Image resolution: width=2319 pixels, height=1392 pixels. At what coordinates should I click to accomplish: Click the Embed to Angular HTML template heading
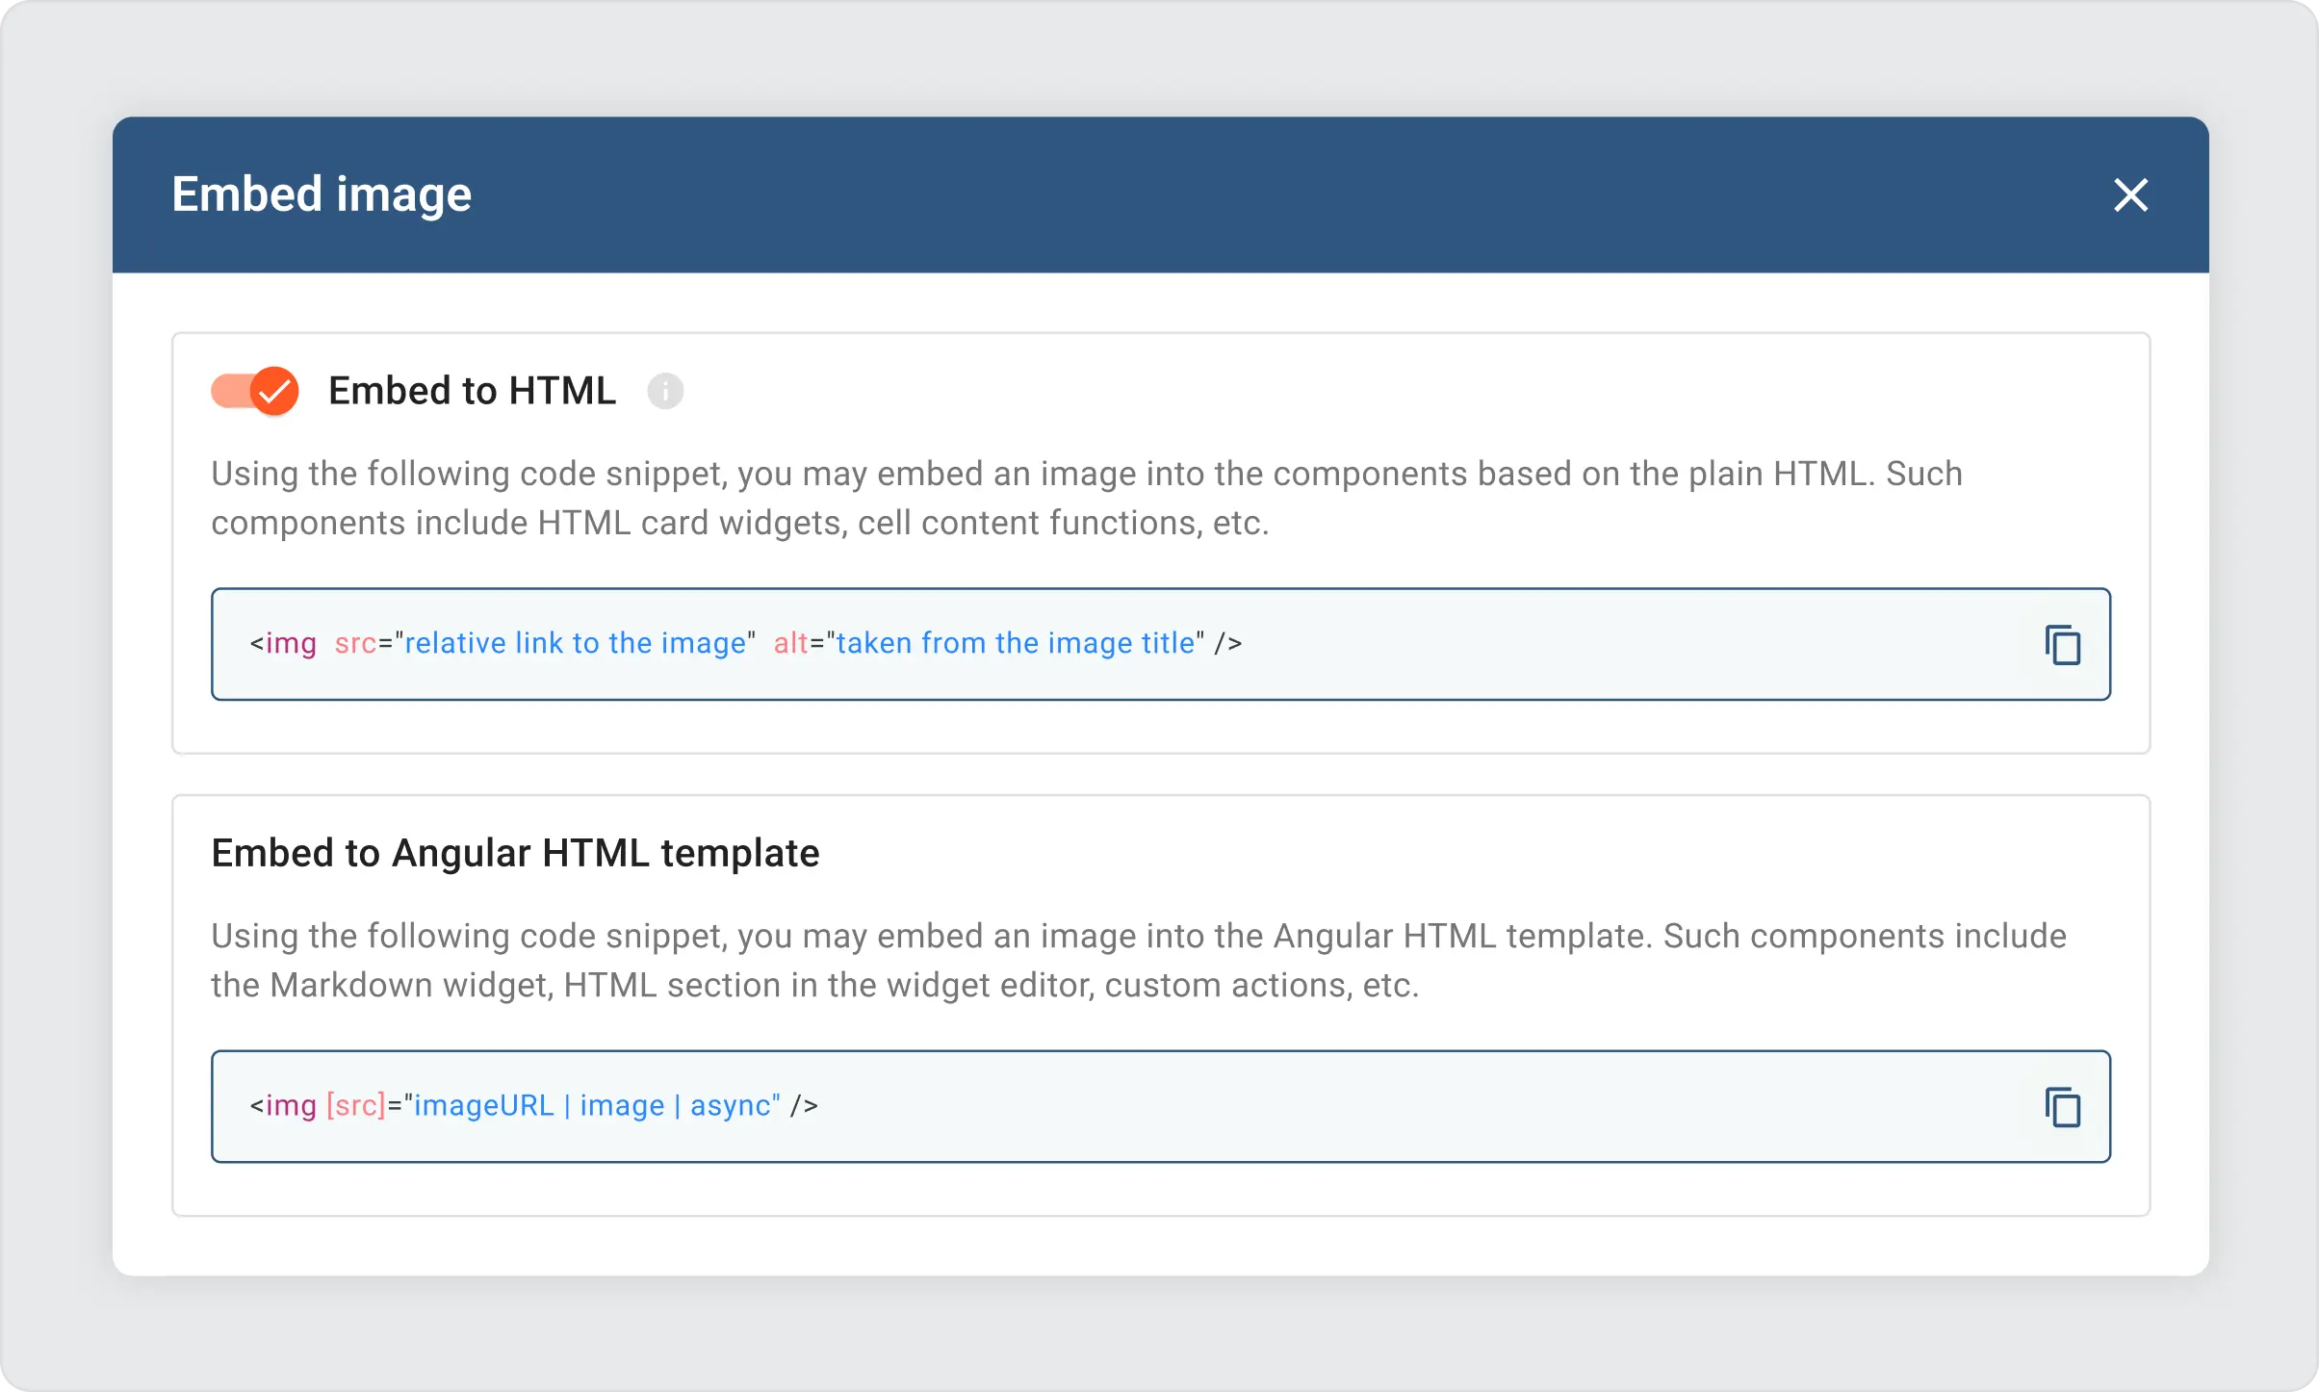(515, 853)
